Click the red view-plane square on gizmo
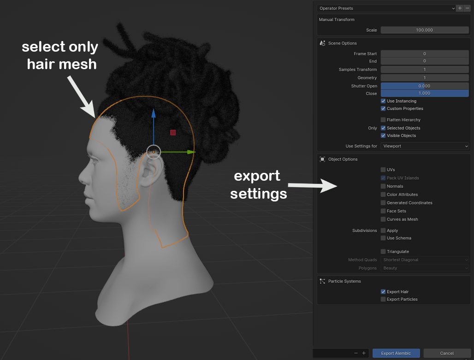The width and height of the screenshot is (474, 360). 173,132
